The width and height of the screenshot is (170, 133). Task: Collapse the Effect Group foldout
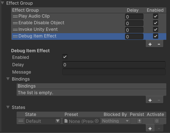coord(3,3)
